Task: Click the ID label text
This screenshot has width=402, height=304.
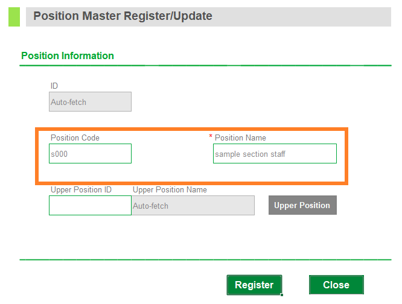Action: point(54,86)
